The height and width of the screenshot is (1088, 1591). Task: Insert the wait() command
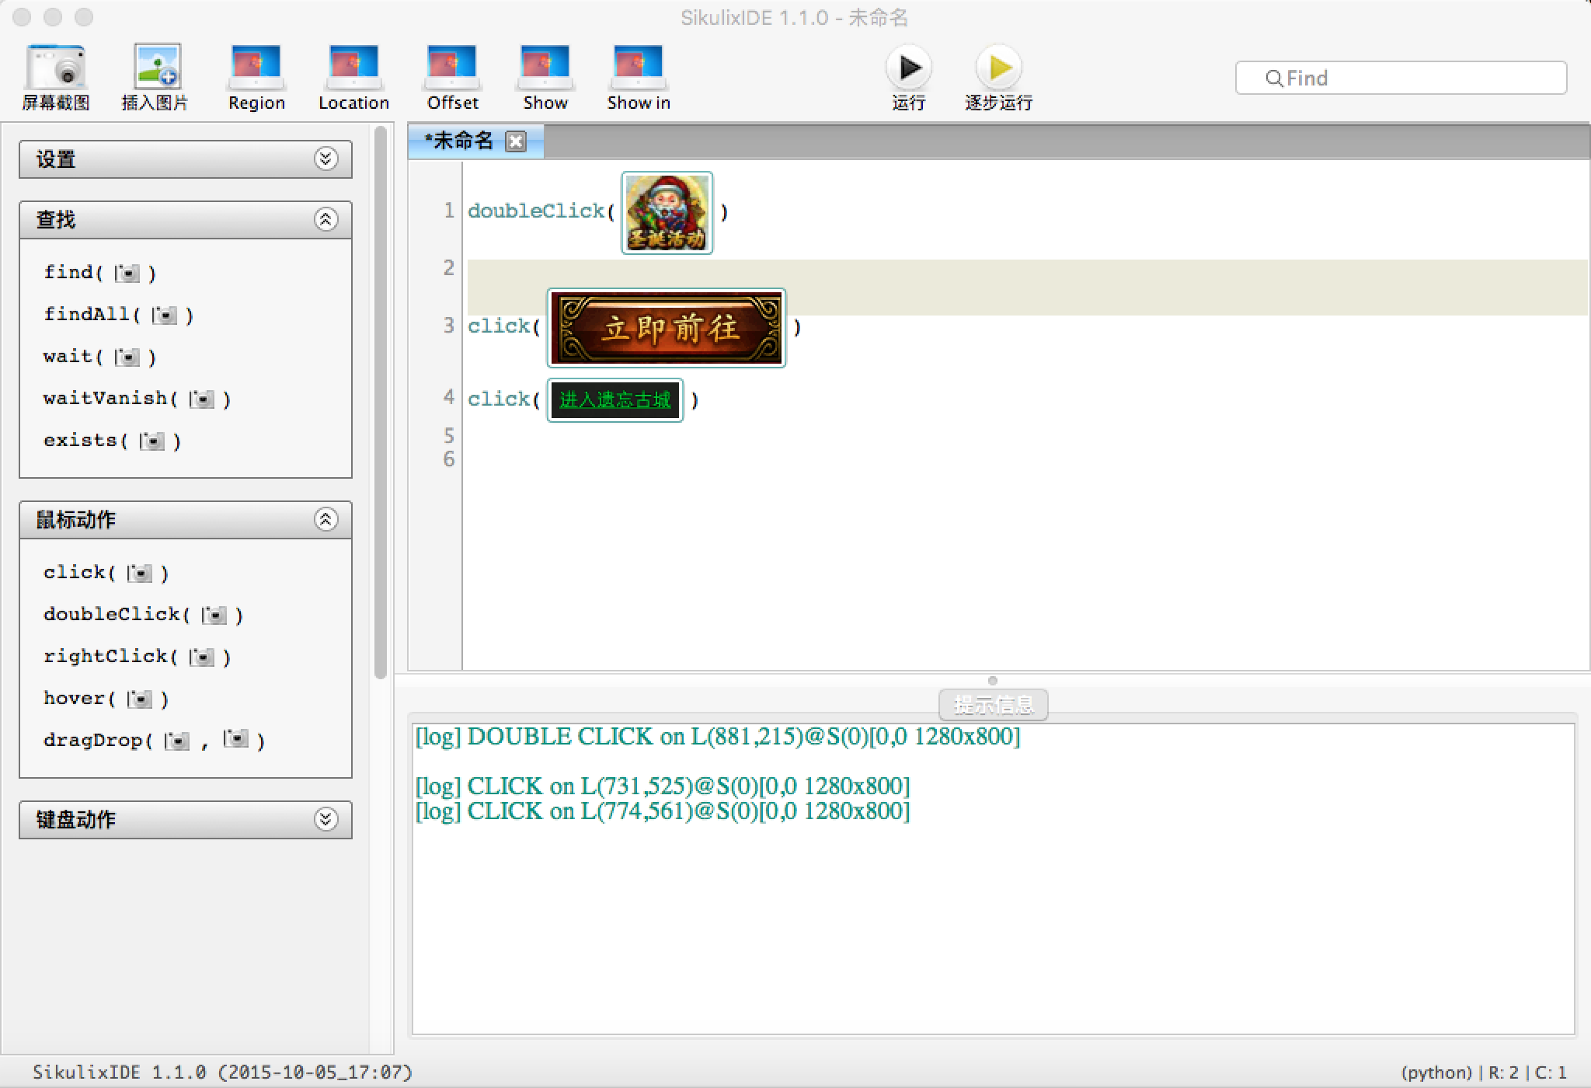100,357
